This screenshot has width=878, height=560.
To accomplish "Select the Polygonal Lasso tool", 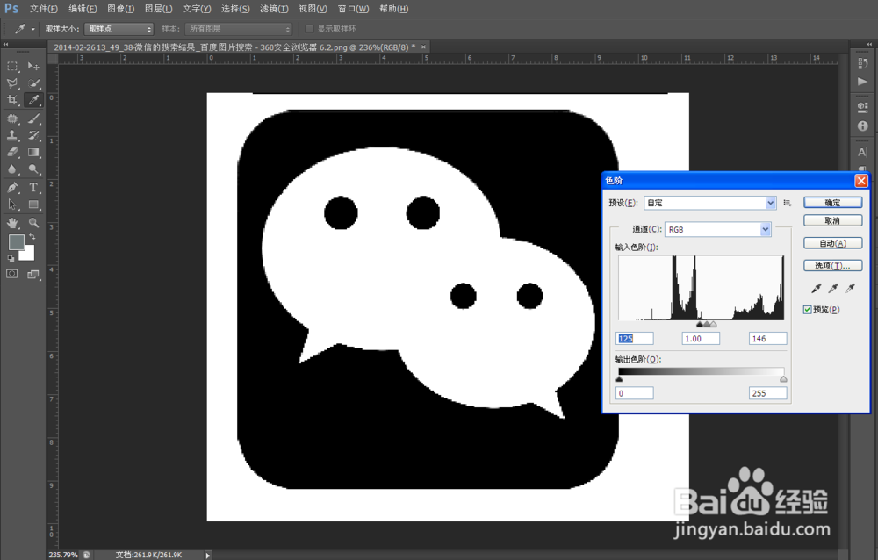I will tap(12, 83).
